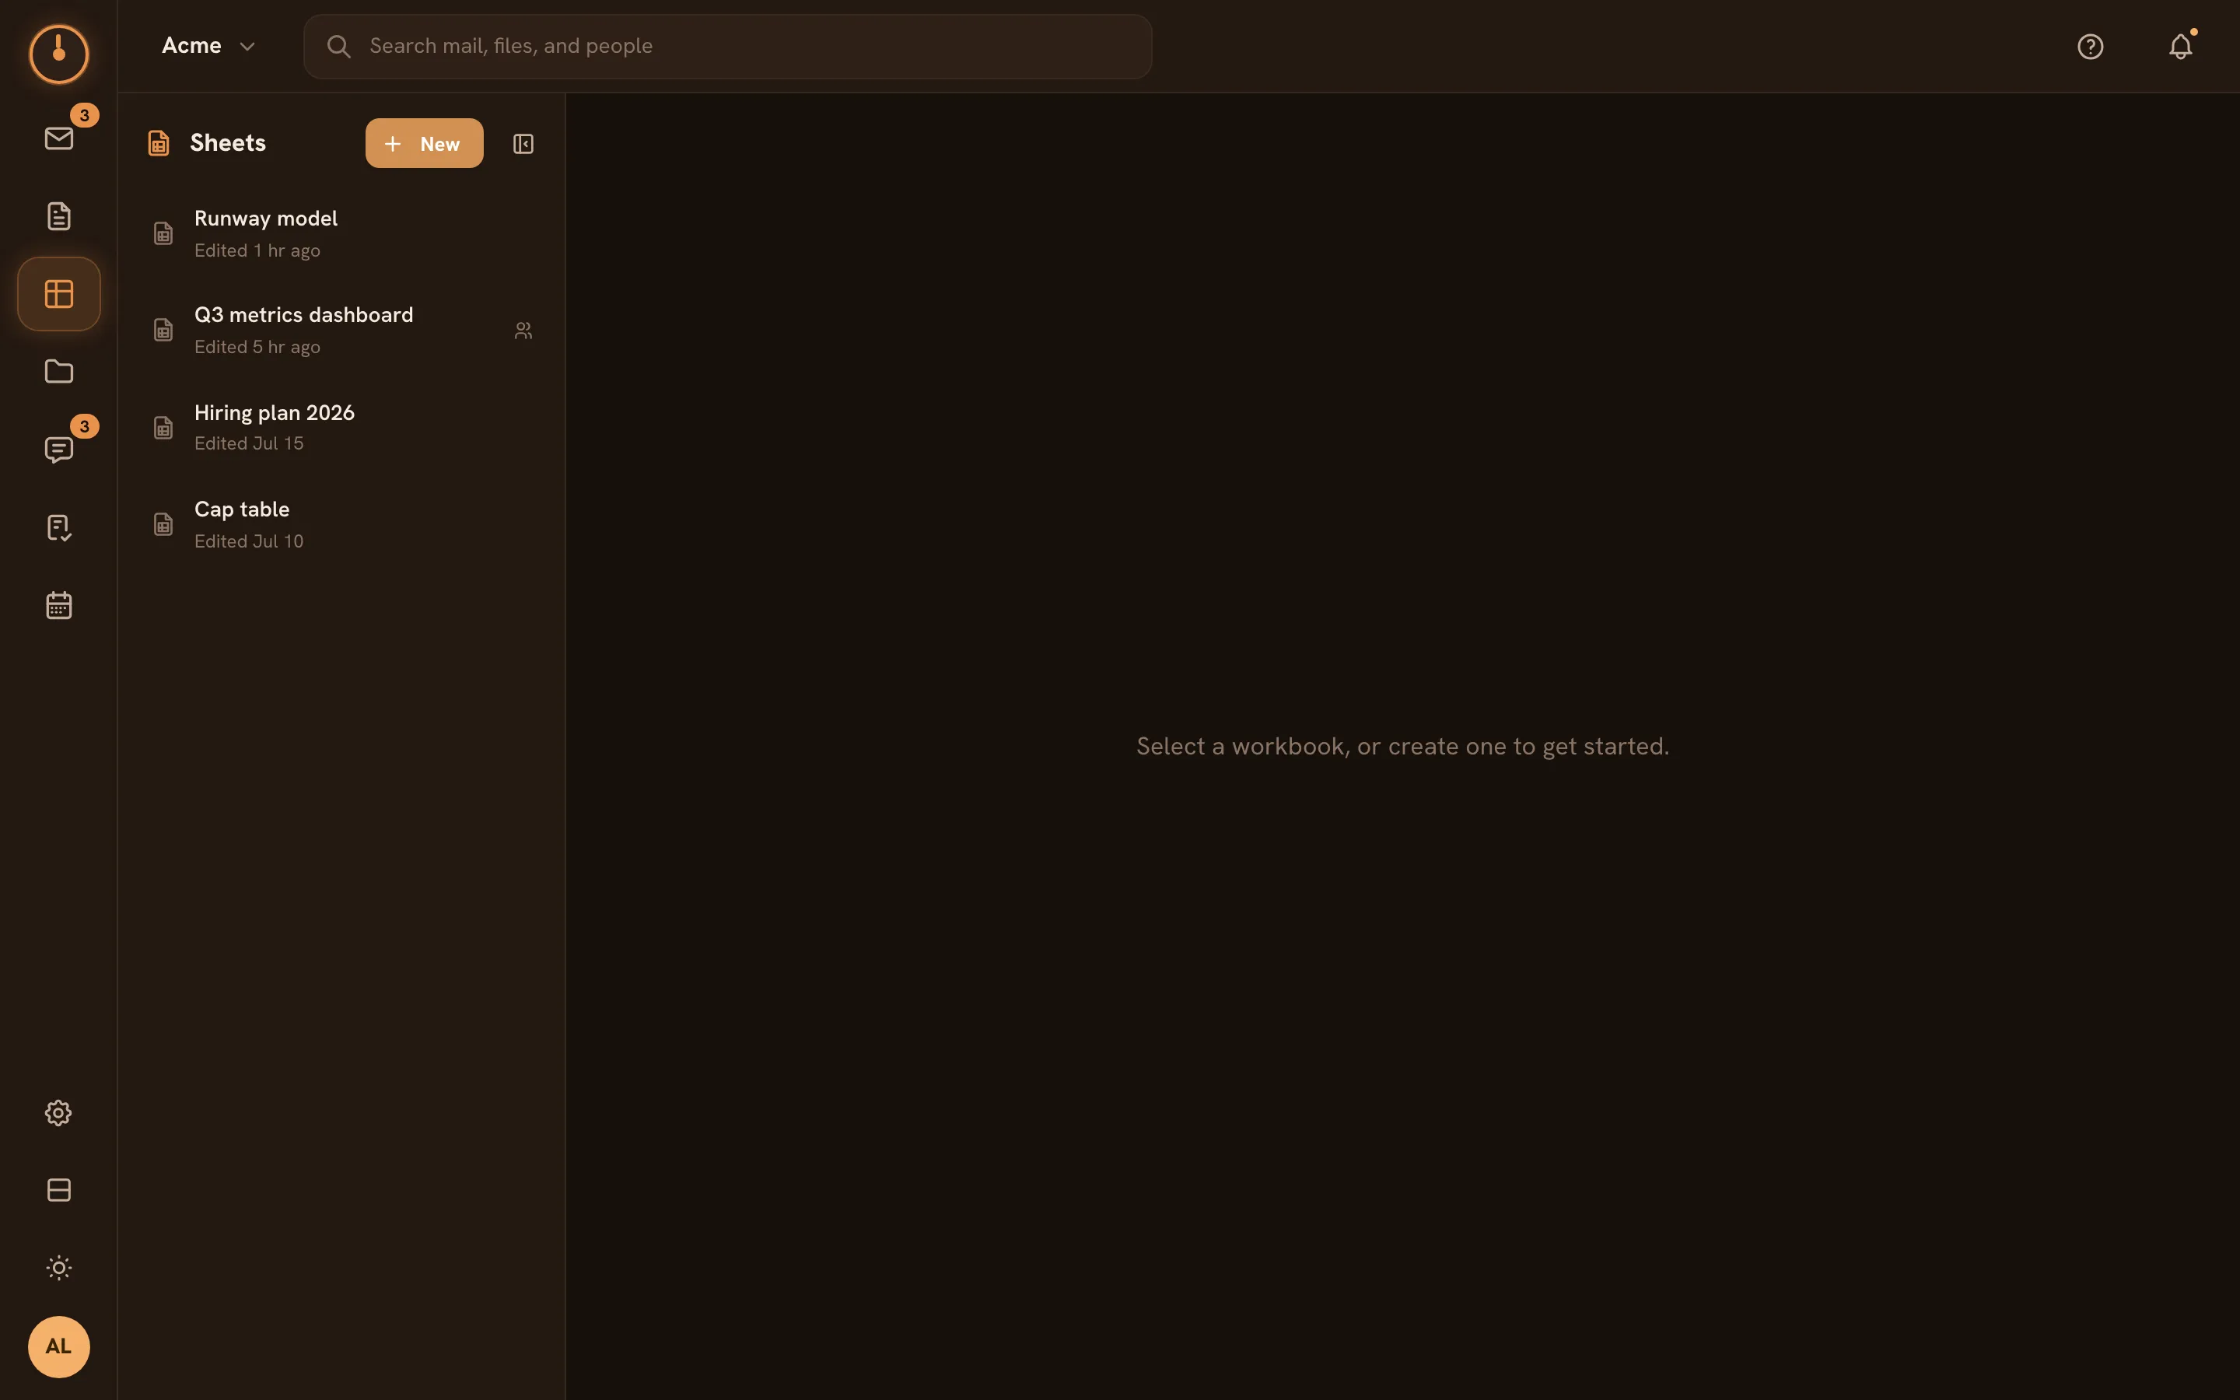Click the 'Edited 5 hr ago' label
Viewport: 2240px width, 1400px height.
257,347
